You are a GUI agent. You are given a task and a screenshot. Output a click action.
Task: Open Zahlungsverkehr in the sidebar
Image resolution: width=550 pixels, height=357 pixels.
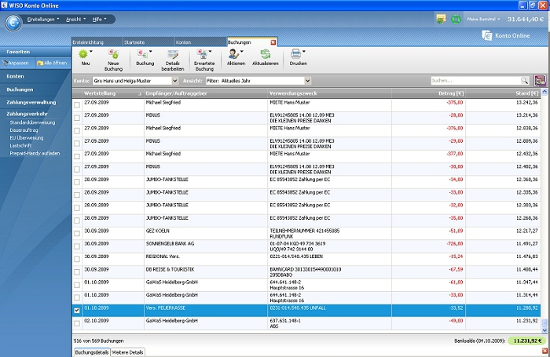[27, 114]
